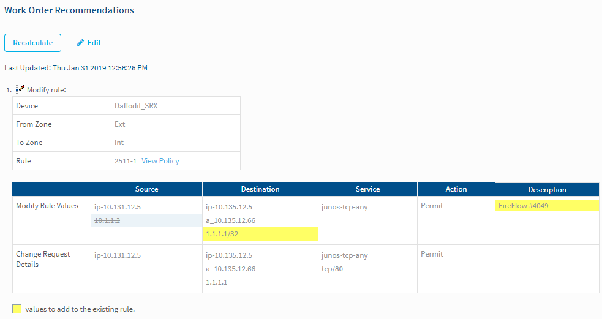Viewport: 602px width, 319px height.
Task: Click the Service column header
Action: pyautogui.click(x=367, y=189)
